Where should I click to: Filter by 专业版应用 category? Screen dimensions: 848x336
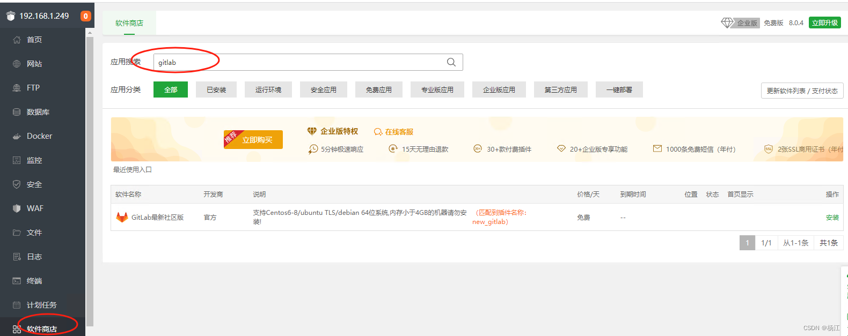coord(437,89)
